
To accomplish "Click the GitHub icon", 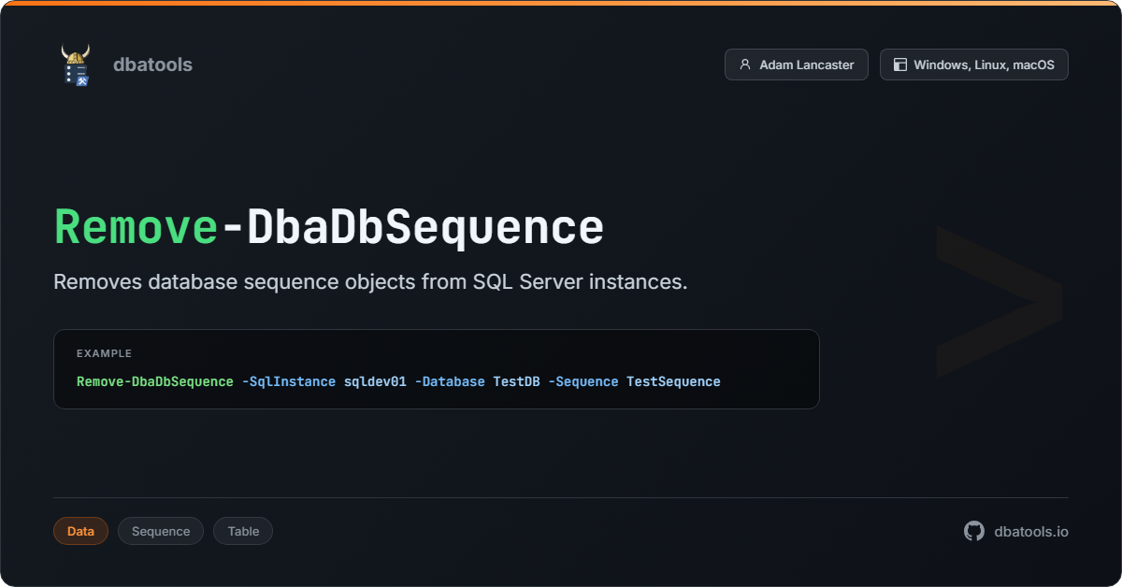I will (x=974, y=531).
